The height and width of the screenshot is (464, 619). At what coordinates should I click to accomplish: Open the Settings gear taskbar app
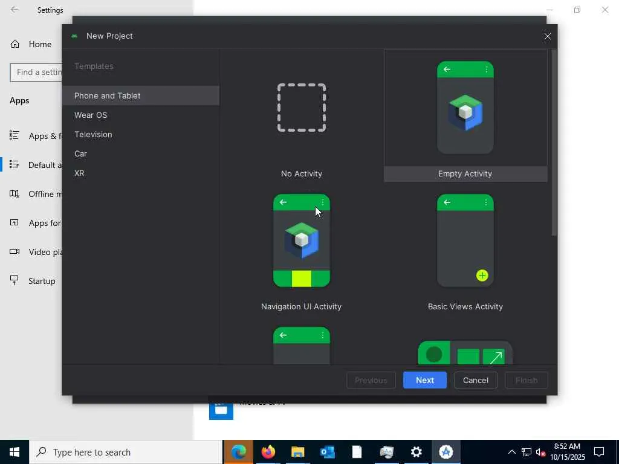[x=416, y=452]
